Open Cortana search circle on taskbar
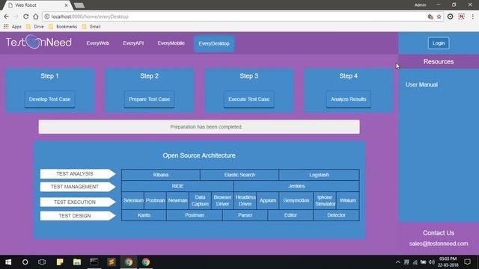 25,262
